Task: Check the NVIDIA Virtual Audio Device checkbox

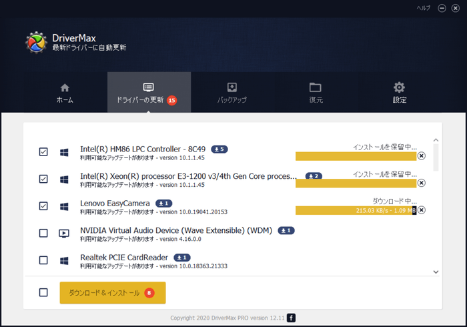Action: pyautogui.click(x=43, y=233)
